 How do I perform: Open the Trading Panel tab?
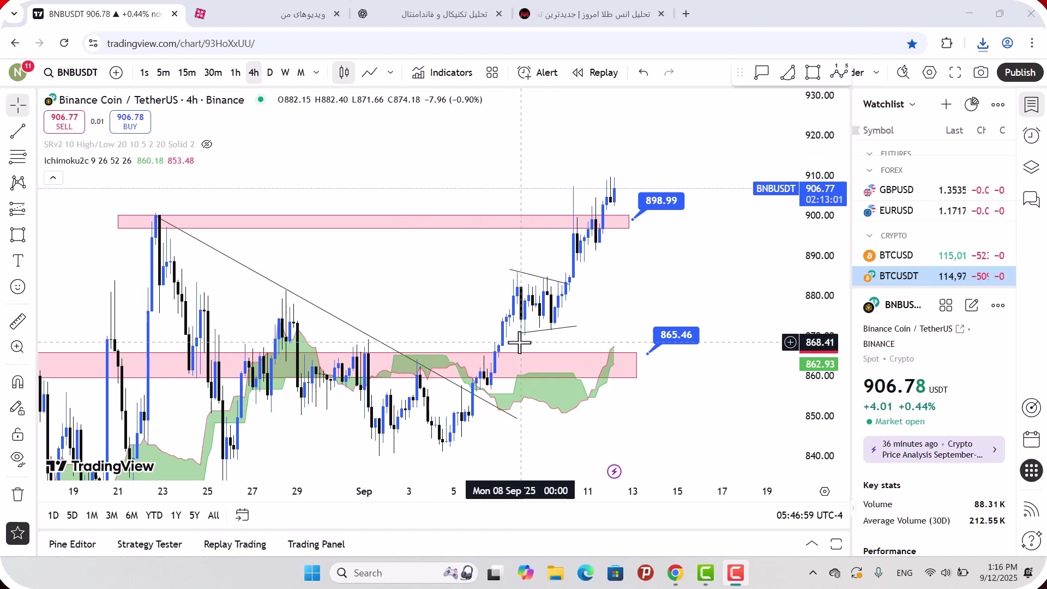[316, 544]
